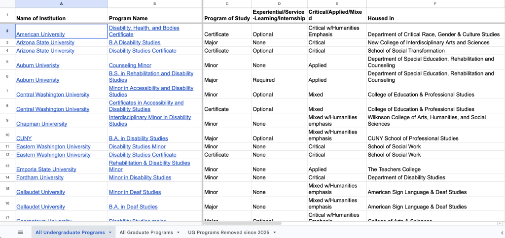Screen dimensions: 505x238
Task: Open B.A. in Disability Studies link
Action: [138, 138]
